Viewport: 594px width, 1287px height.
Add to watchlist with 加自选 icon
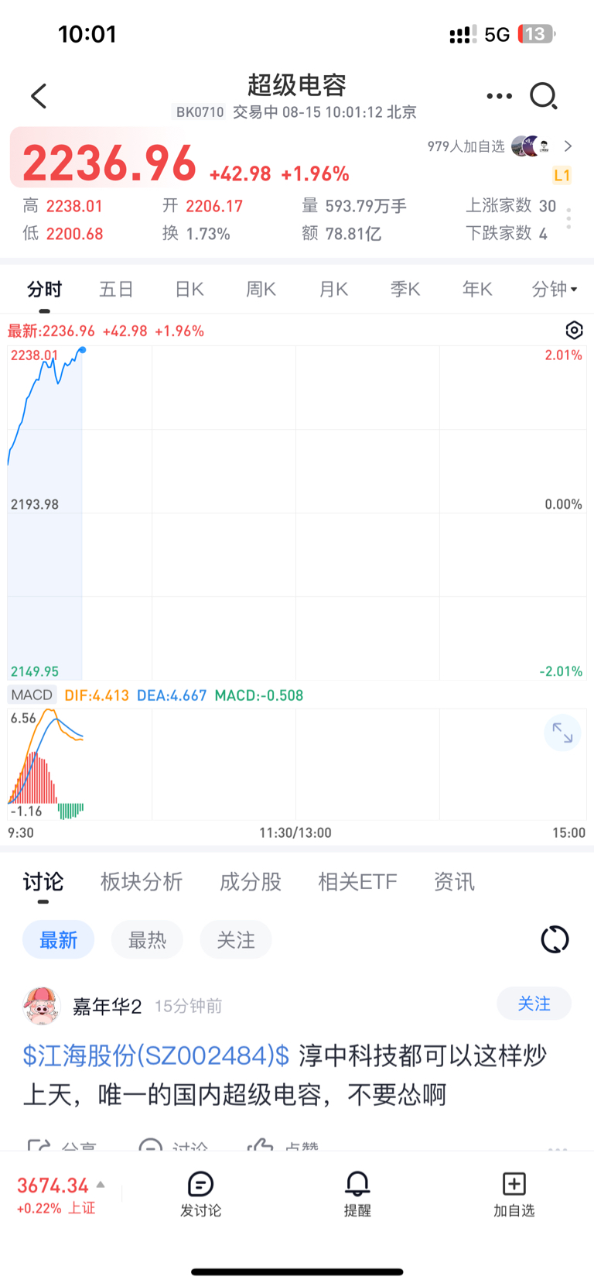click(514, 1184)
